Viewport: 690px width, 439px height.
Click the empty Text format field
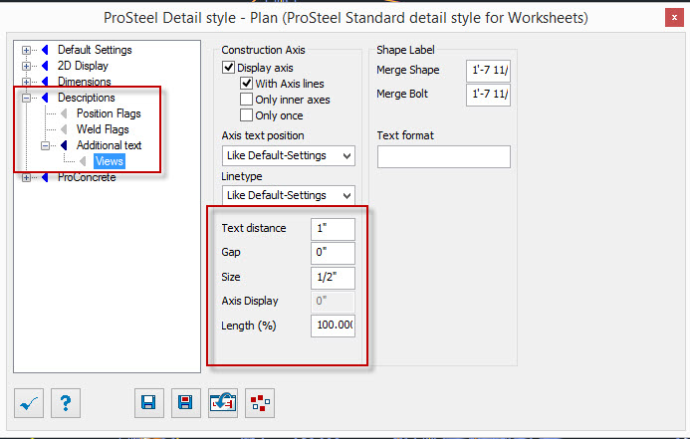pos(444,156)
